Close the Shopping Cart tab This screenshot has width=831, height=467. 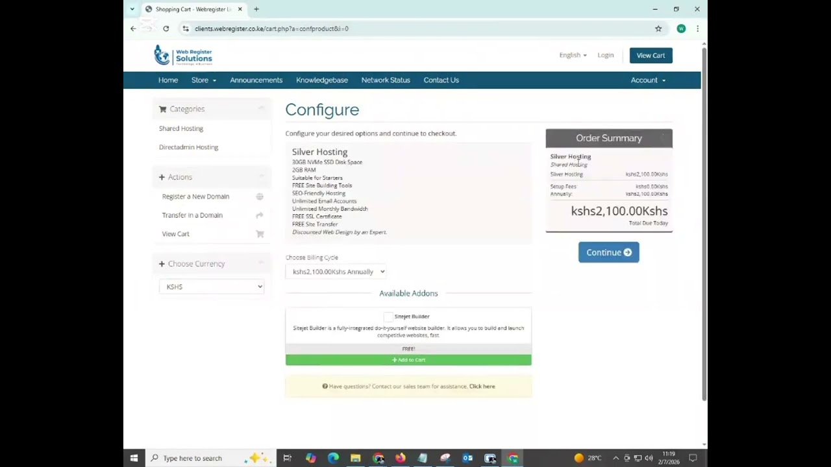240,9
